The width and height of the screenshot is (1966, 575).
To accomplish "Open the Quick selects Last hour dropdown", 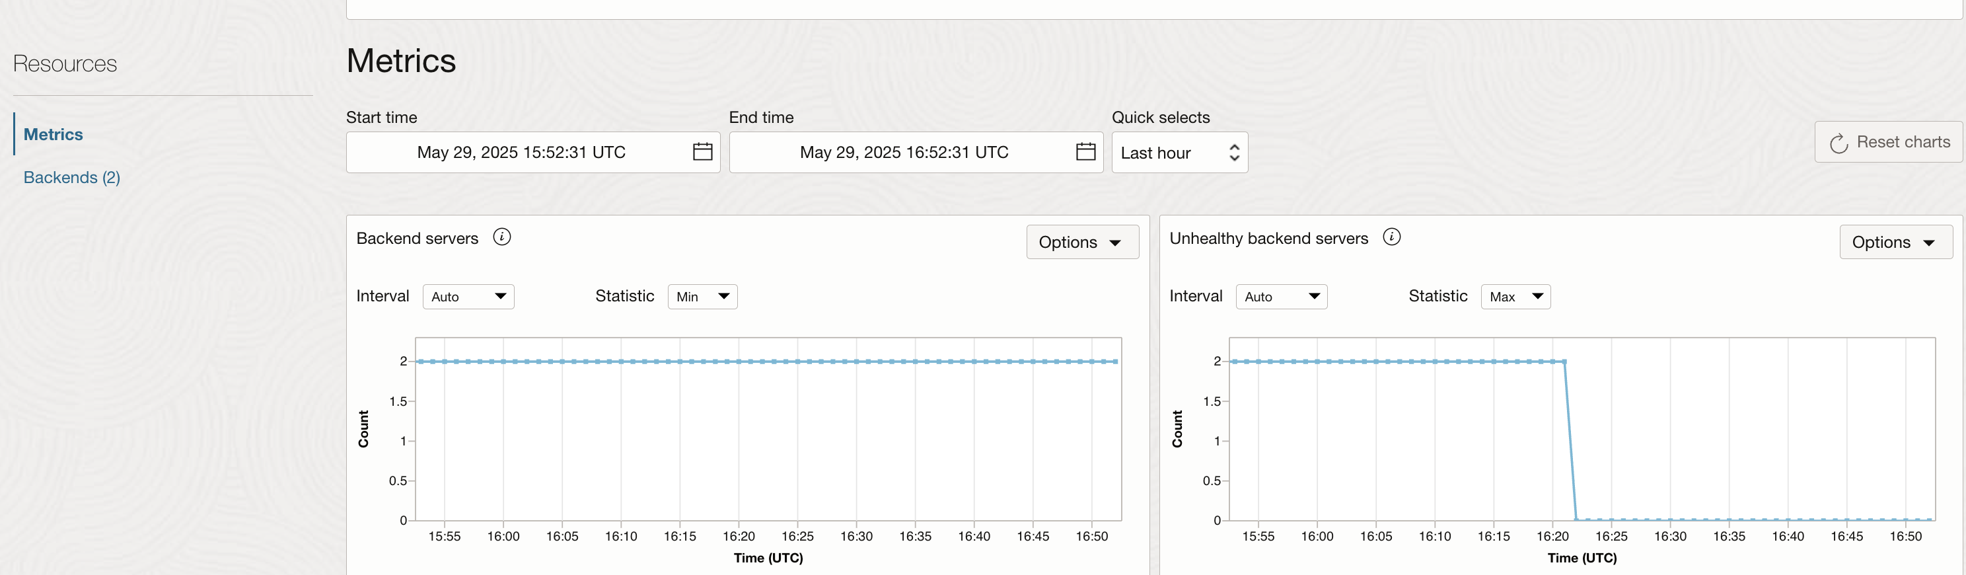I will (x=1179, y=153).
